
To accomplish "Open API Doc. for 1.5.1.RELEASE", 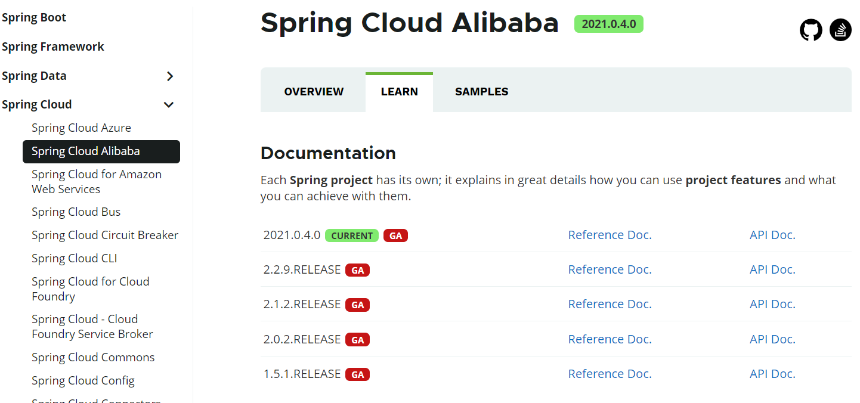I will [x=772, y=374].
